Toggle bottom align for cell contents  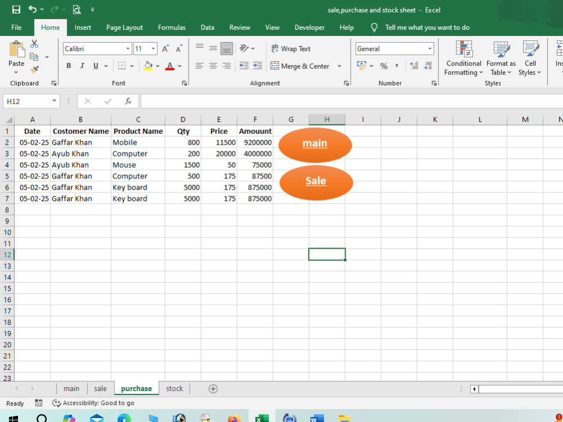[x=226, y=48]
